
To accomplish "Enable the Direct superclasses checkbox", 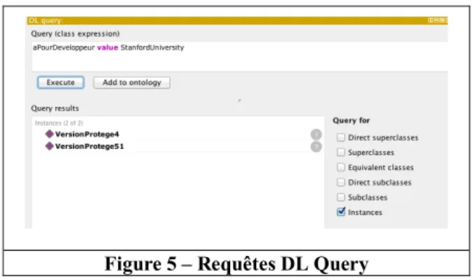I will pos(341,137).
